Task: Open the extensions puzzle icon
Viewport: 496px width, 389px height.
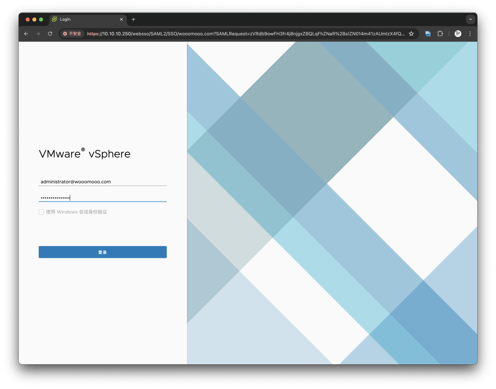Action: click(x=440, y=33)
